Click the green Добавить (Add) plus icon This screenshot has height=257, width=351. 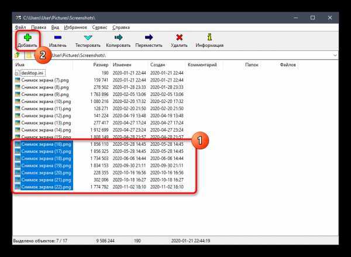(27, 37)
